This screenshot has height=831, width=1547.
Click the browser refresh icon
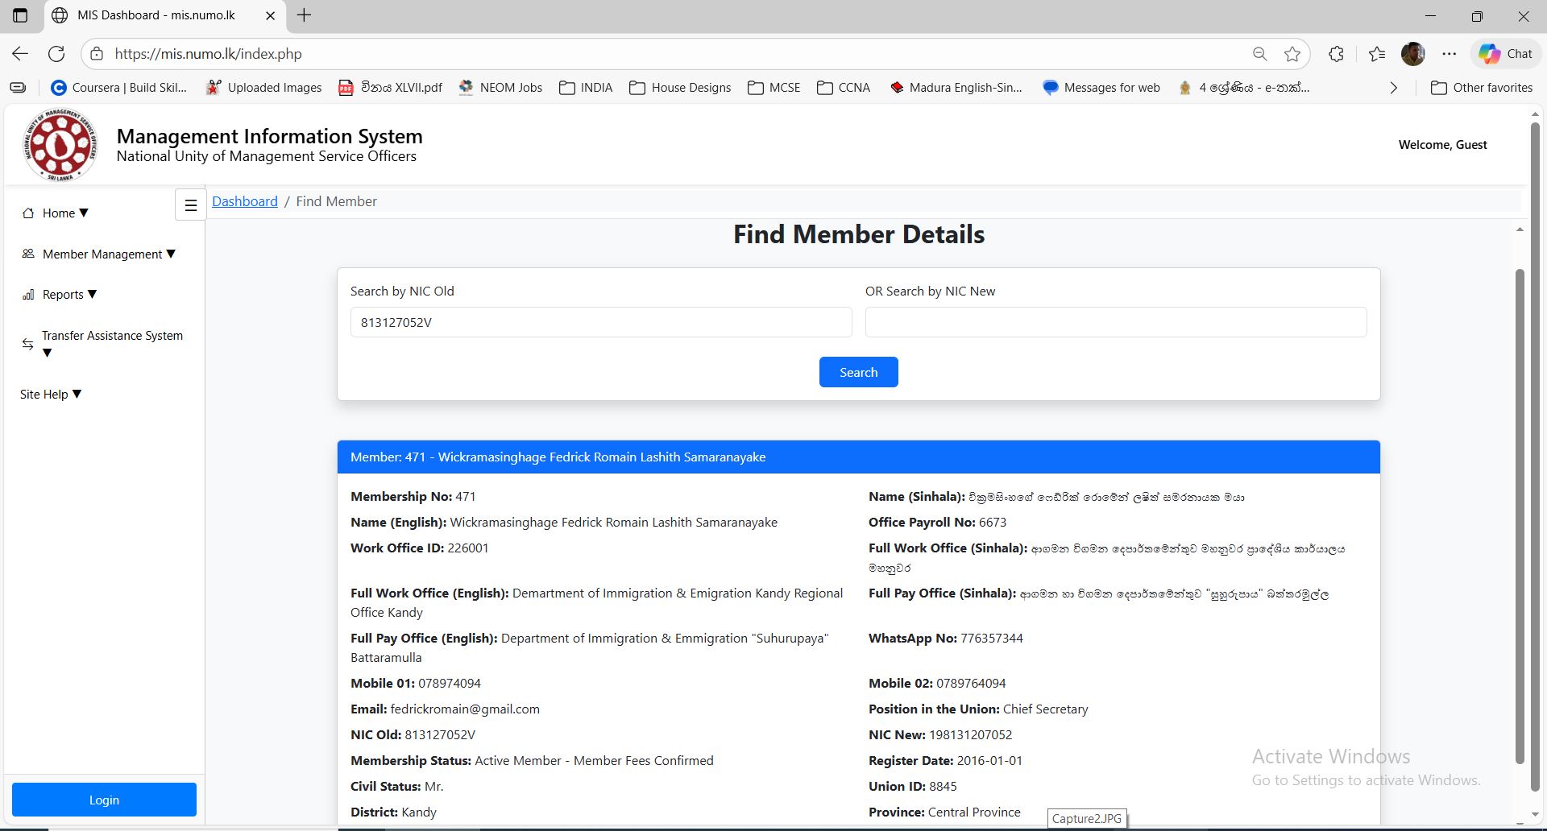click(56, 54)
